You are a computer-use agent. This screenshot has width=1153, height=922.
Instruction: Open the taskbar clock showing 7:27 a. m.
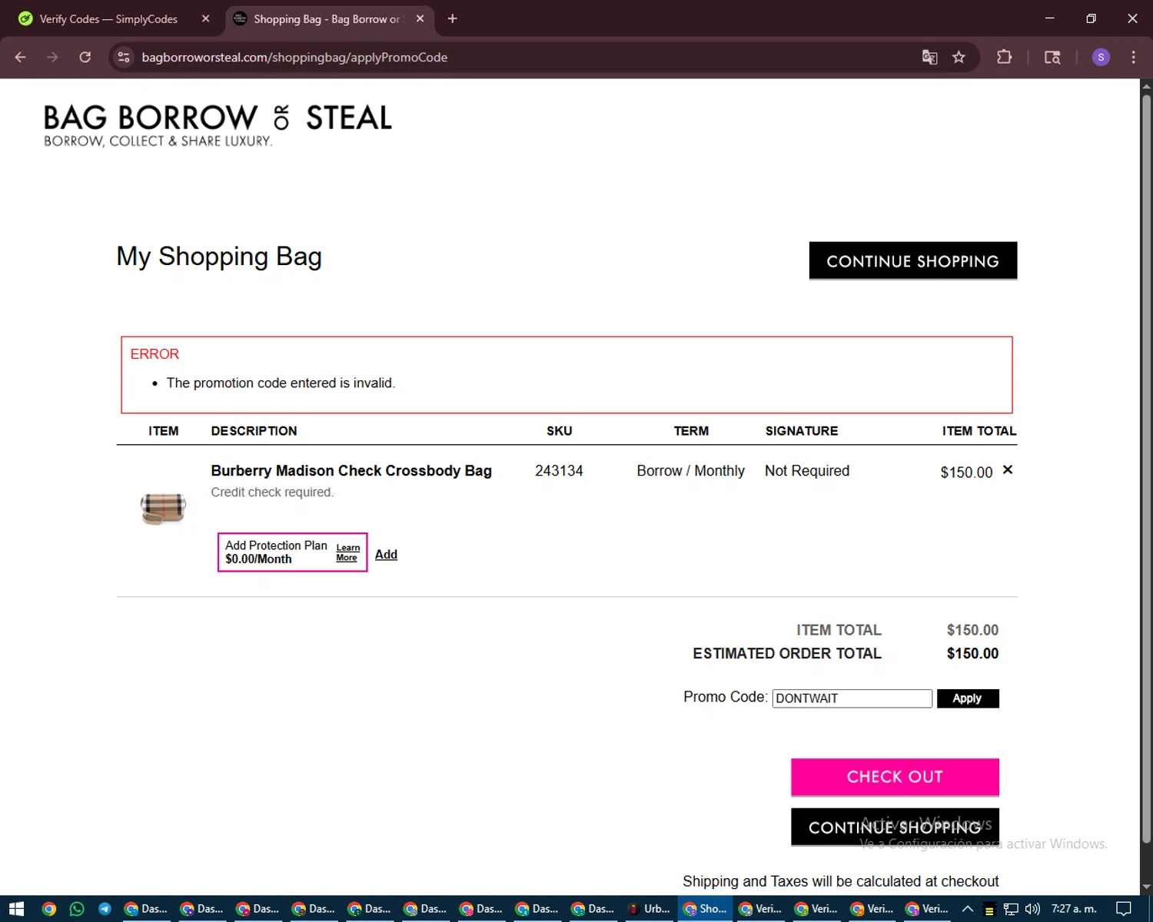[x=1074, y=909]
